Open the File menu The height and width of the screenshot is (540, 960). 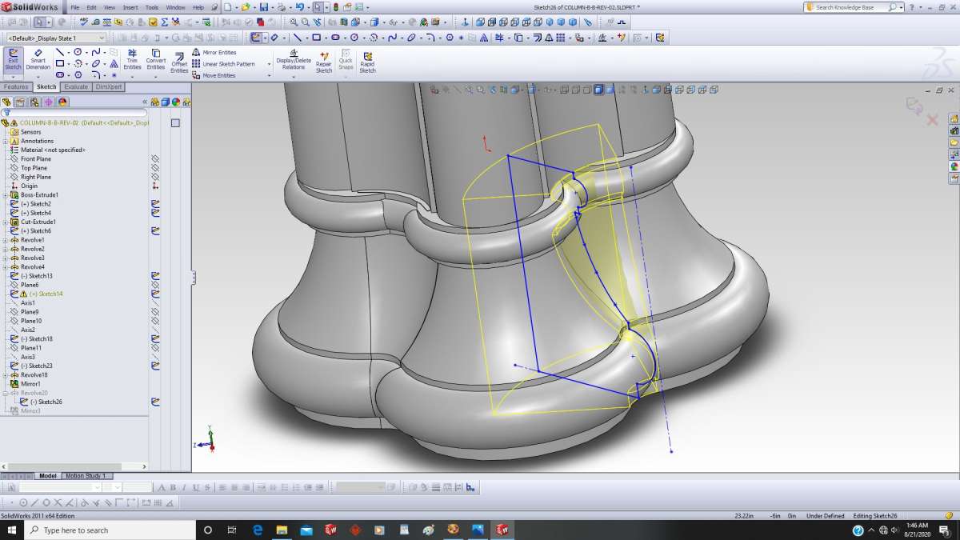coord(74,7)
